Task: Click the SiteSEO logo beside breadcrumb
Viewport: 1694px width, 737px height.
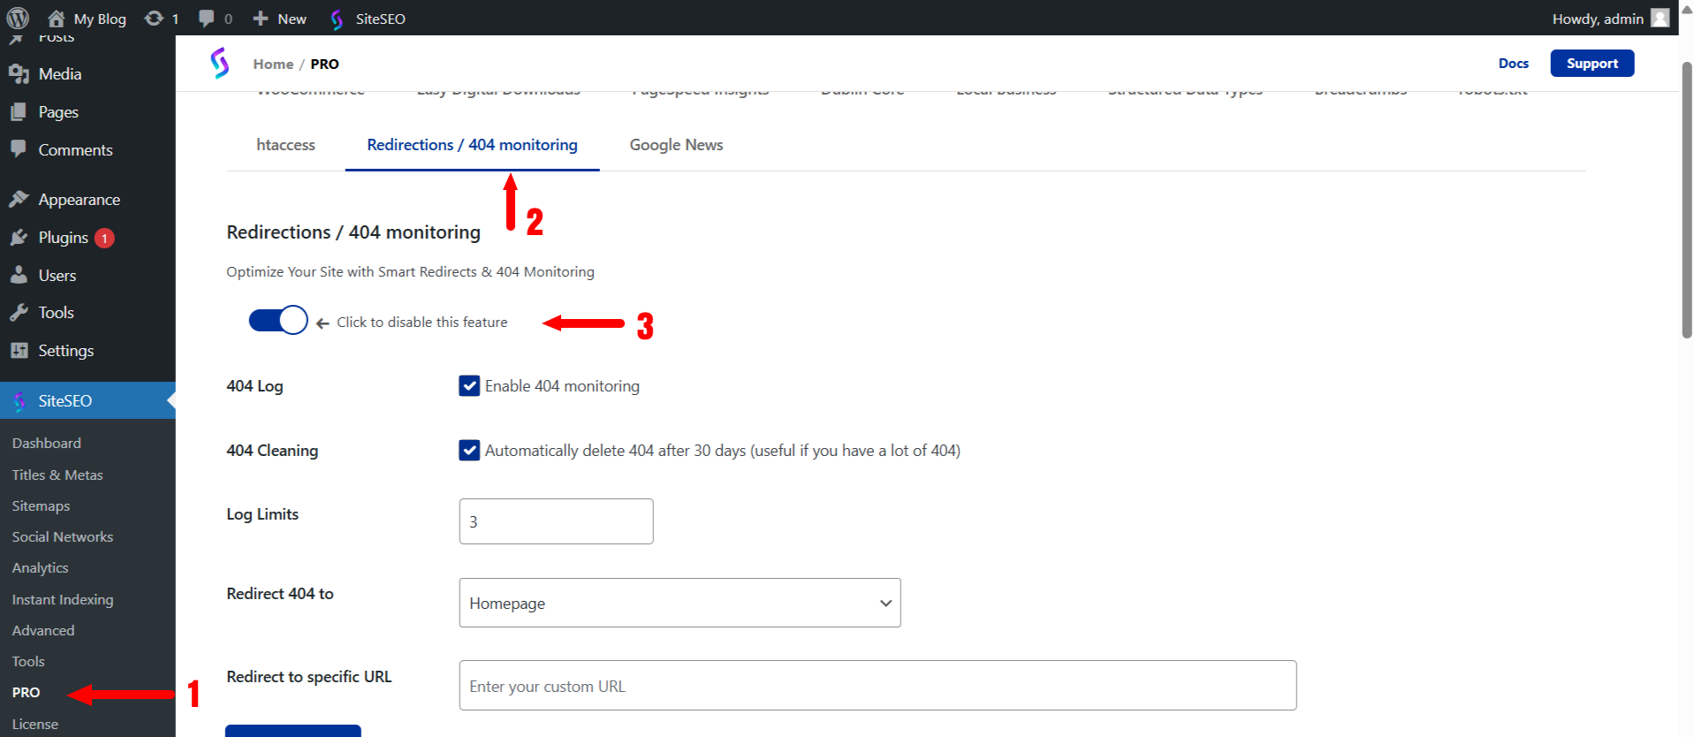Action: point(220,64)
